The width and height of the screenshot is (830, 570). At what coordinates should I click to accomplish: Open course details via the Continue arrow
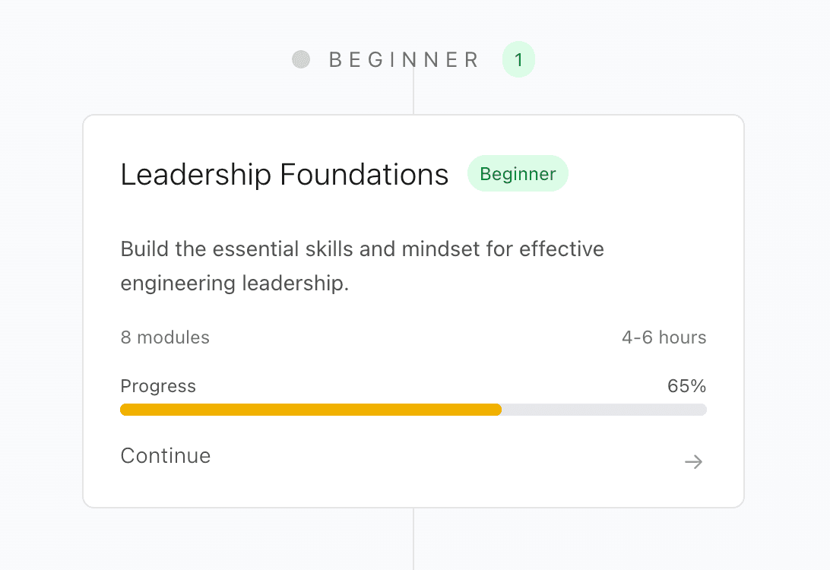(x=692, y=461)
